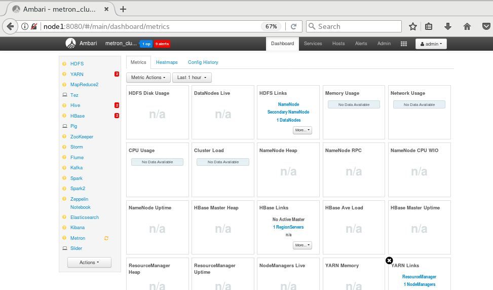The width and height of the screenshot is (493, 290).
Task: Switch to the Dashboard nav tab
Action: pos(282,44)
